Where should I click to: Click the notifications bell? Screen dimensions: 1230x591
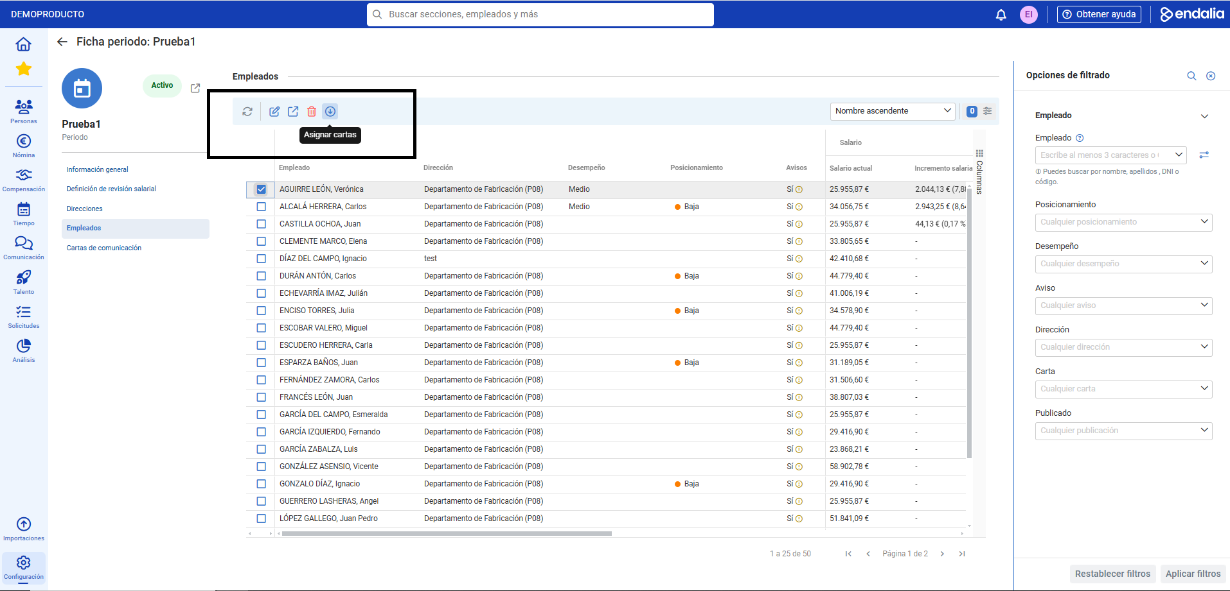click(1001, 15)
